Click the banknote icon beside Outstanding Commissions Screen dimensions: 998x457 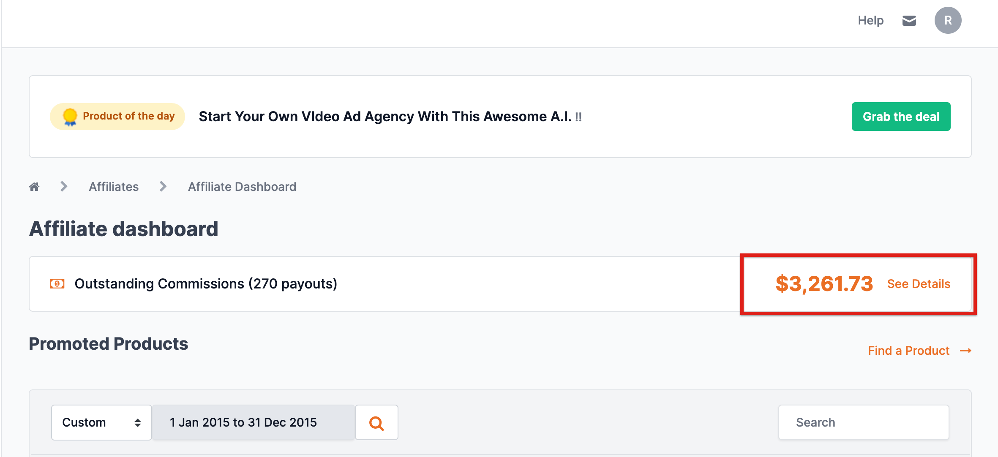coord(57,284)
